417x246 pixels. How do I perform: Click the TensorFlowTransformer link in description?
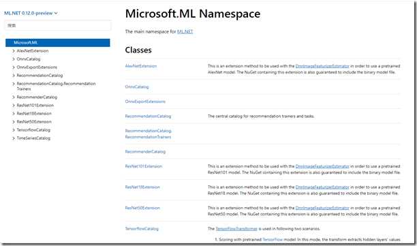pos(236,229)
